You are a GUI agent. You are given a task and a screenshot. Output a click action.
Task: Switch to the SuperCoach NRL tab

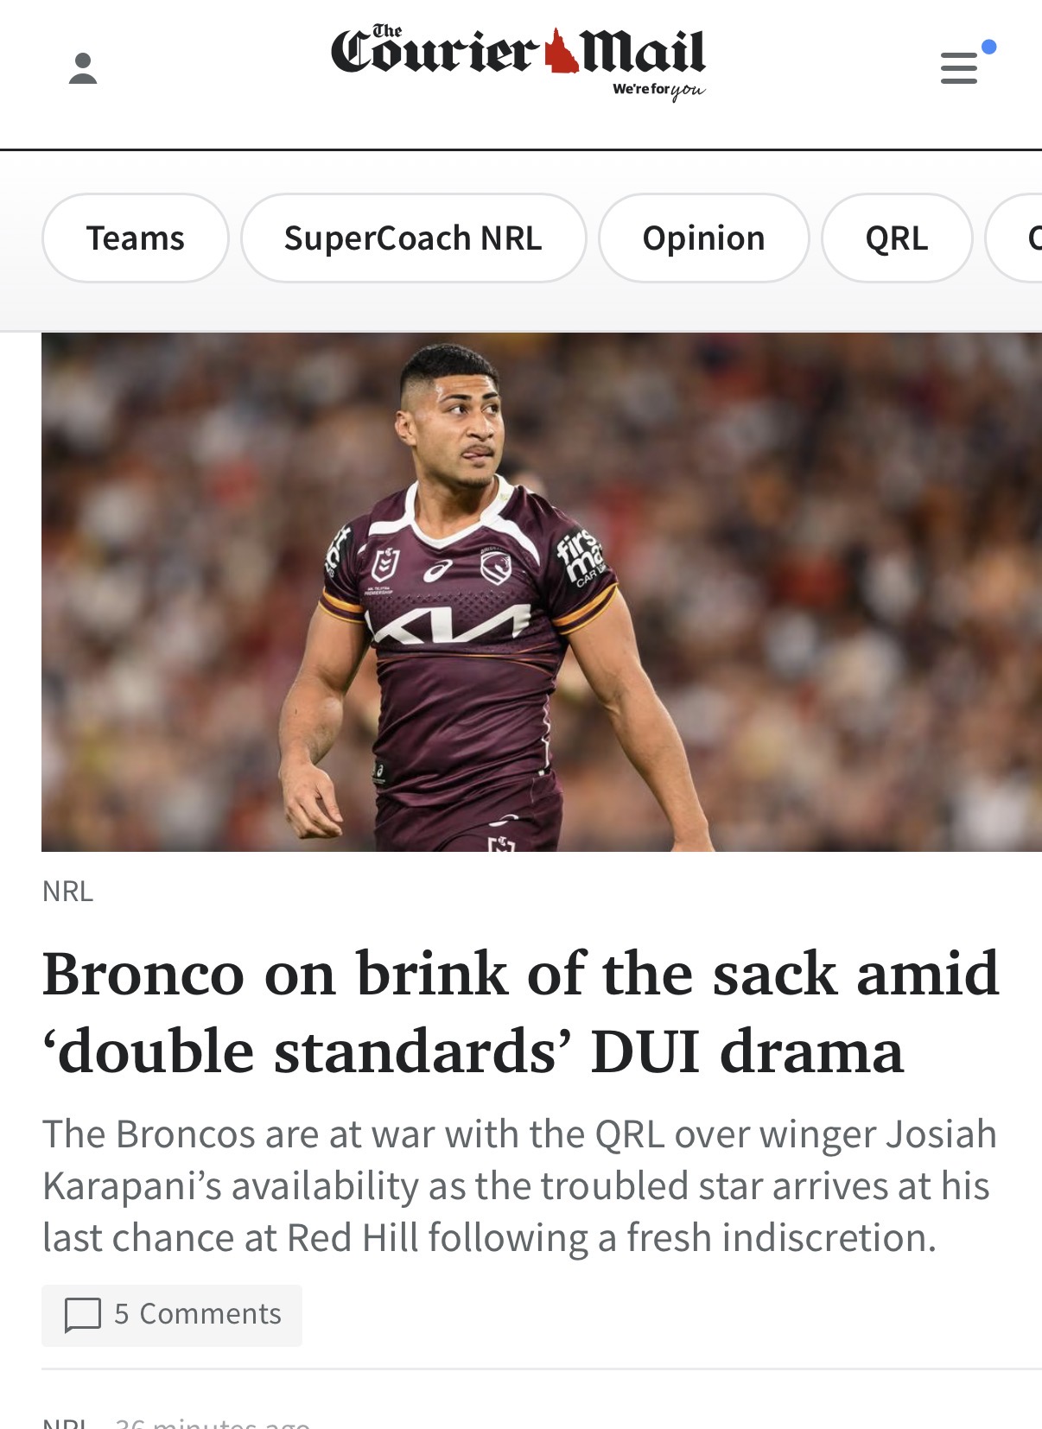[x=413, y=238]
